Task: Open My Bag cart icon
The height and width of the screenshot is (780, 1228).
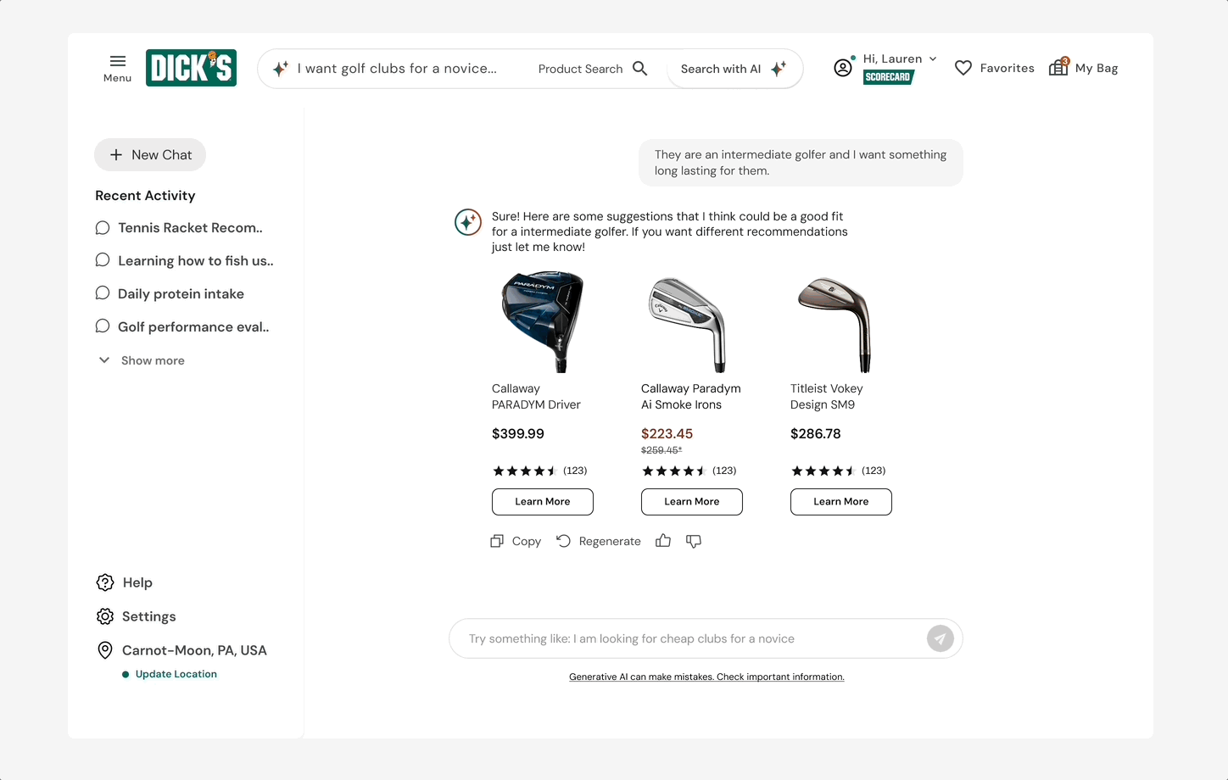Action: pos(1058,67)
